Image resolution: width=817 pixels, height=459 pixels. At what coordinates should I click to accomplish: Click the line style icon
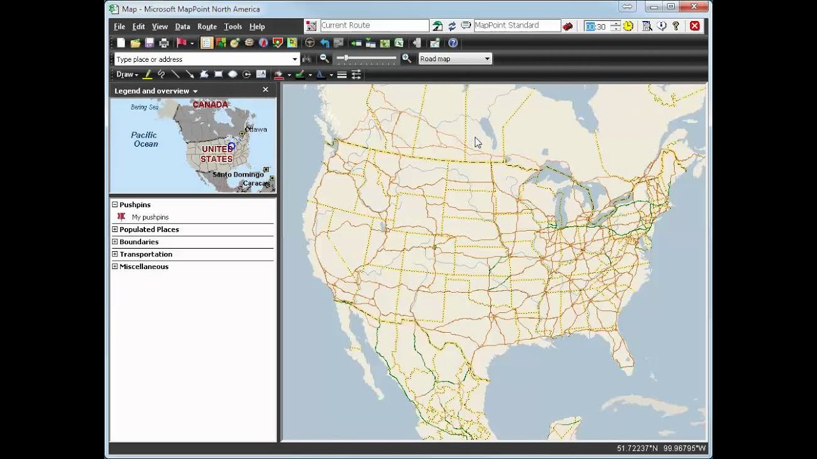click(356, 75)
